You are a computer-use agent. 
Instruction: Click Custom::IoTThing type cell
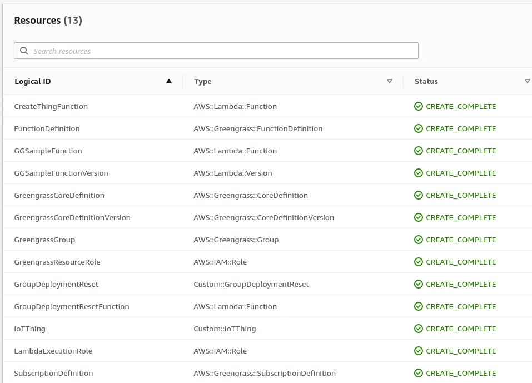[x=225, y=329]
